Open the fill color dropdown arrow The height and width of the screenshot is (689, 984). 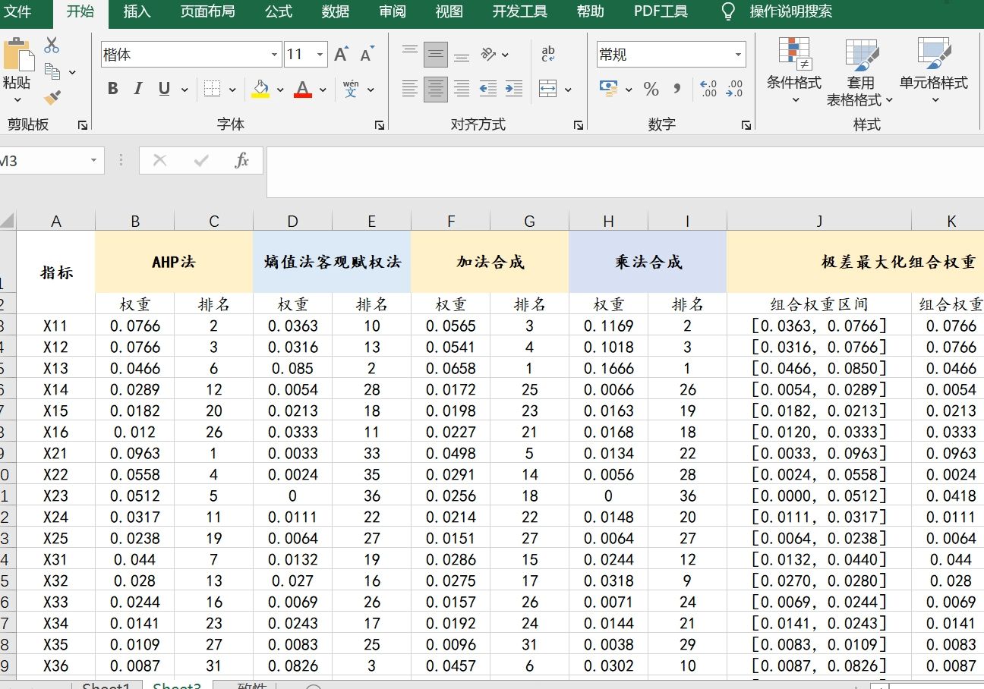(x=280, y=90)
